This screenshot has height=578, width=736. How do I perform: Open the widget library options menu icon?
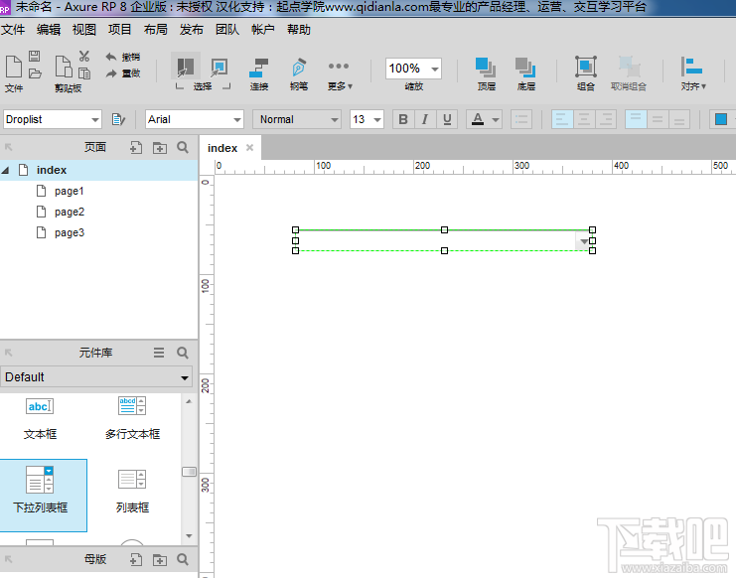[x=159, y=353]
